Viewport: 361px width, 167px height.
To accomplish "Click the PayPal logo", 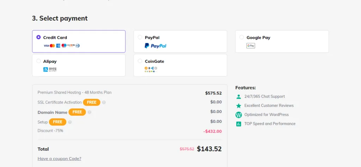I will point(155,46).
